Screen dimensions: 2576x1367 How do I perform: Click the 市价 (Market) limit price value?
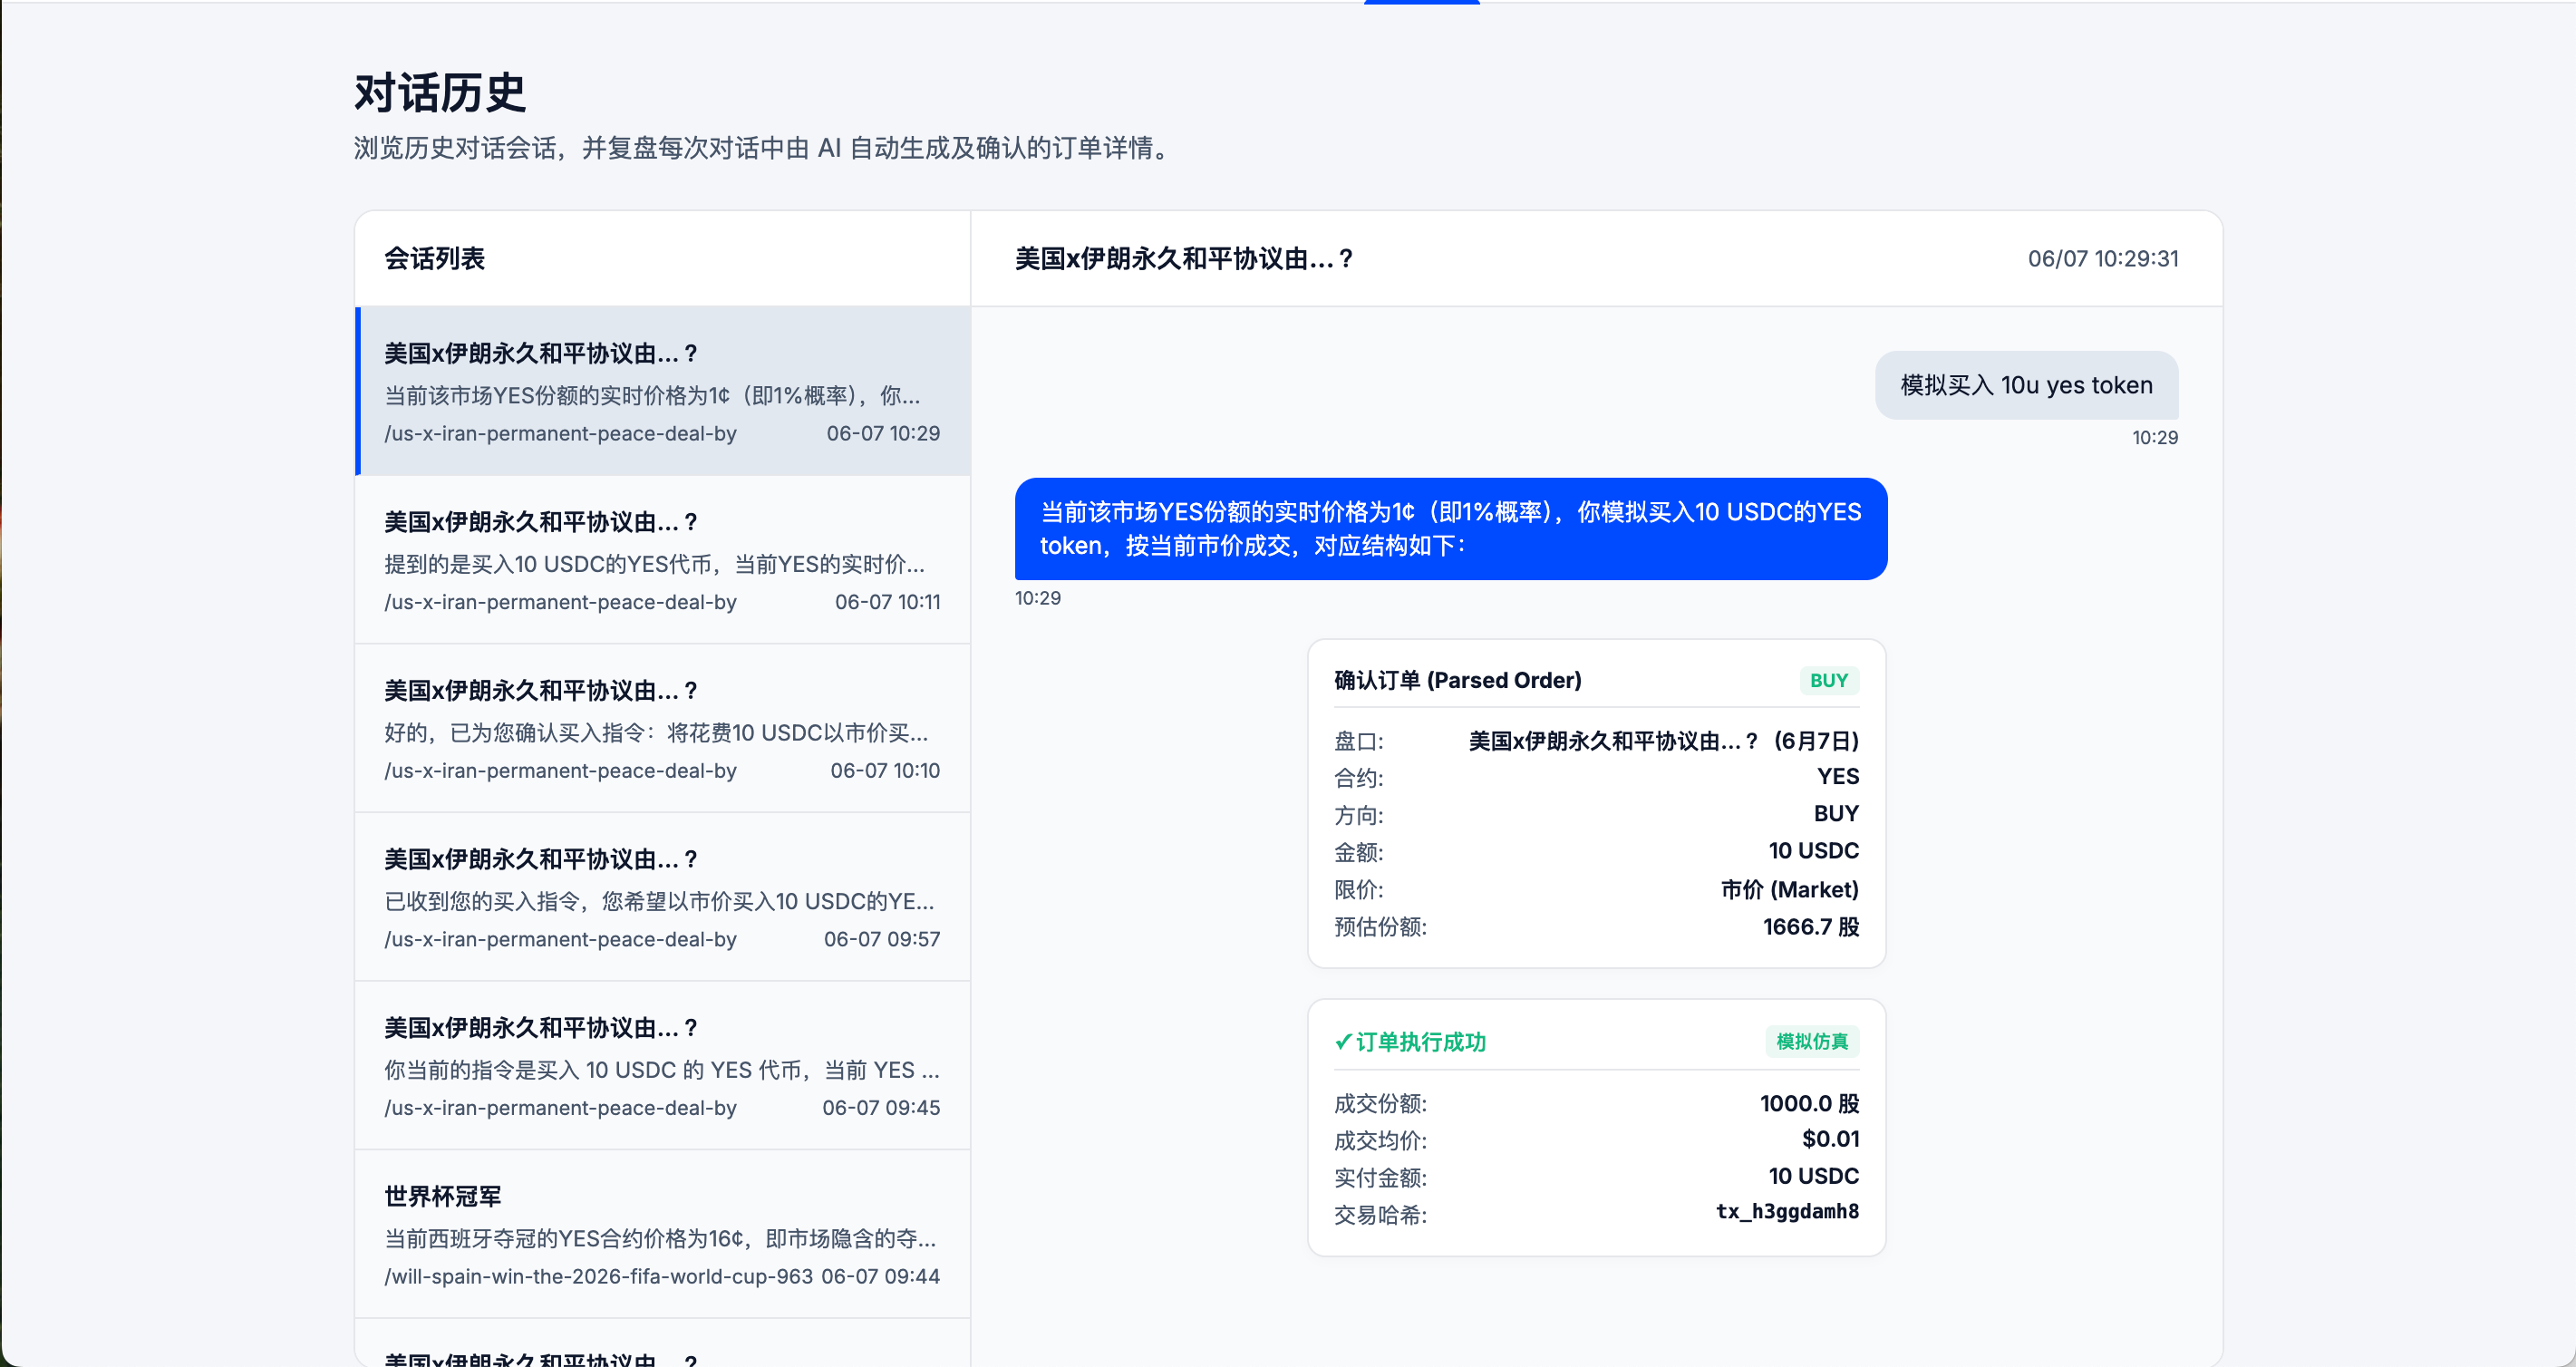1789,890
